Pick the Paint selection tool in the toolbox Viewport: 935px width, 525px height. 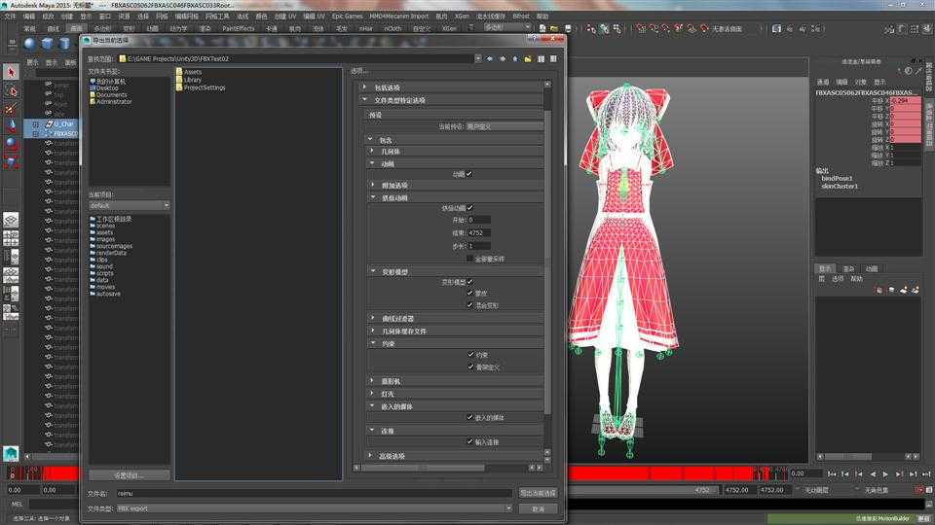pos(11,109)
